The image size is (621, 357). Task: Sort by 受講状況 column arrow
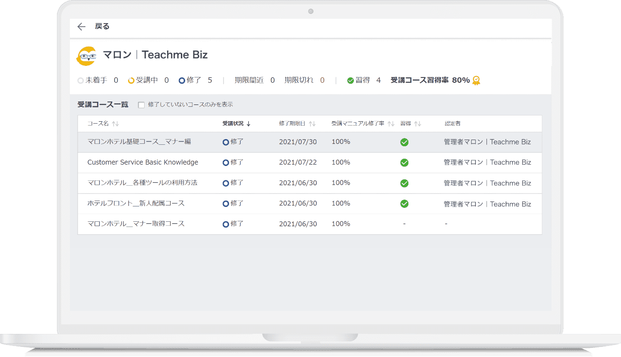click(249, 124)
